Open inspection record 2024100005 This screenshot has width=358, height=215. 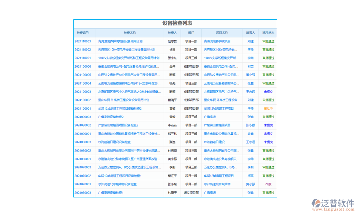pyautogui.click(x=83, y=75)
